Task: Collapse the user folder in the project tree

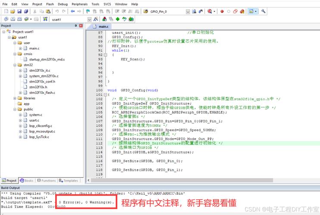Action: [x=15, y=43]
